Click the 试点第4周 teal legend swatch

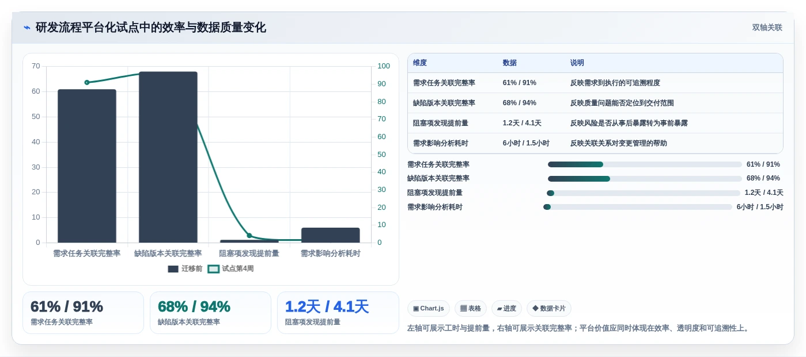[x=213, y=269]
